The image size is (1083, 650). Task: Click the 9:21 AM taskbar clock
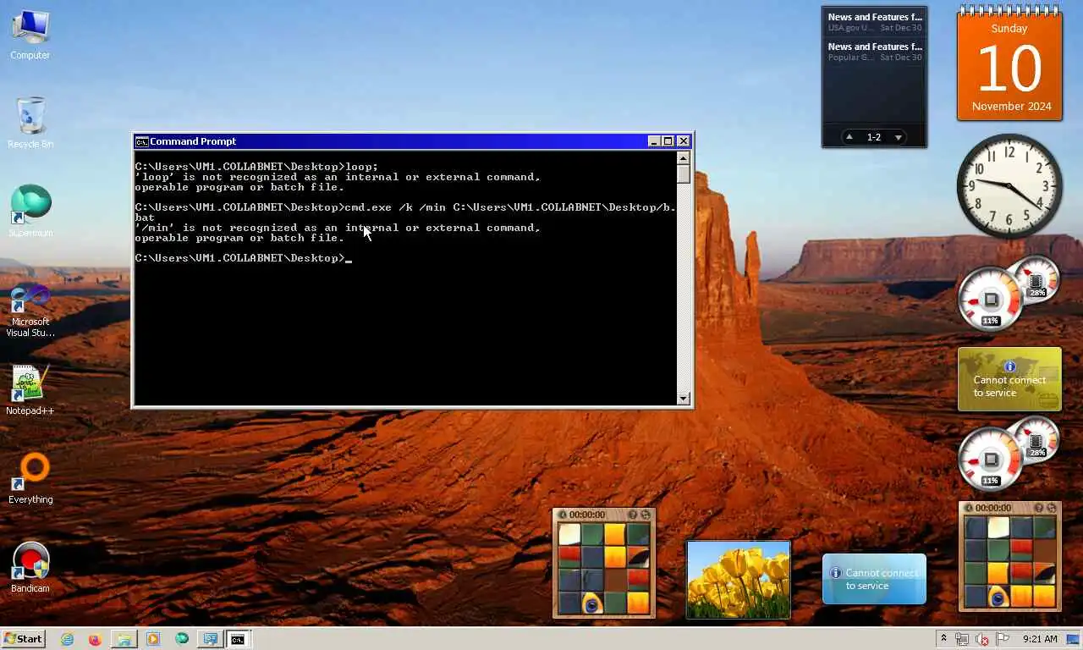pyautogui.click(x=1040, y=639)
